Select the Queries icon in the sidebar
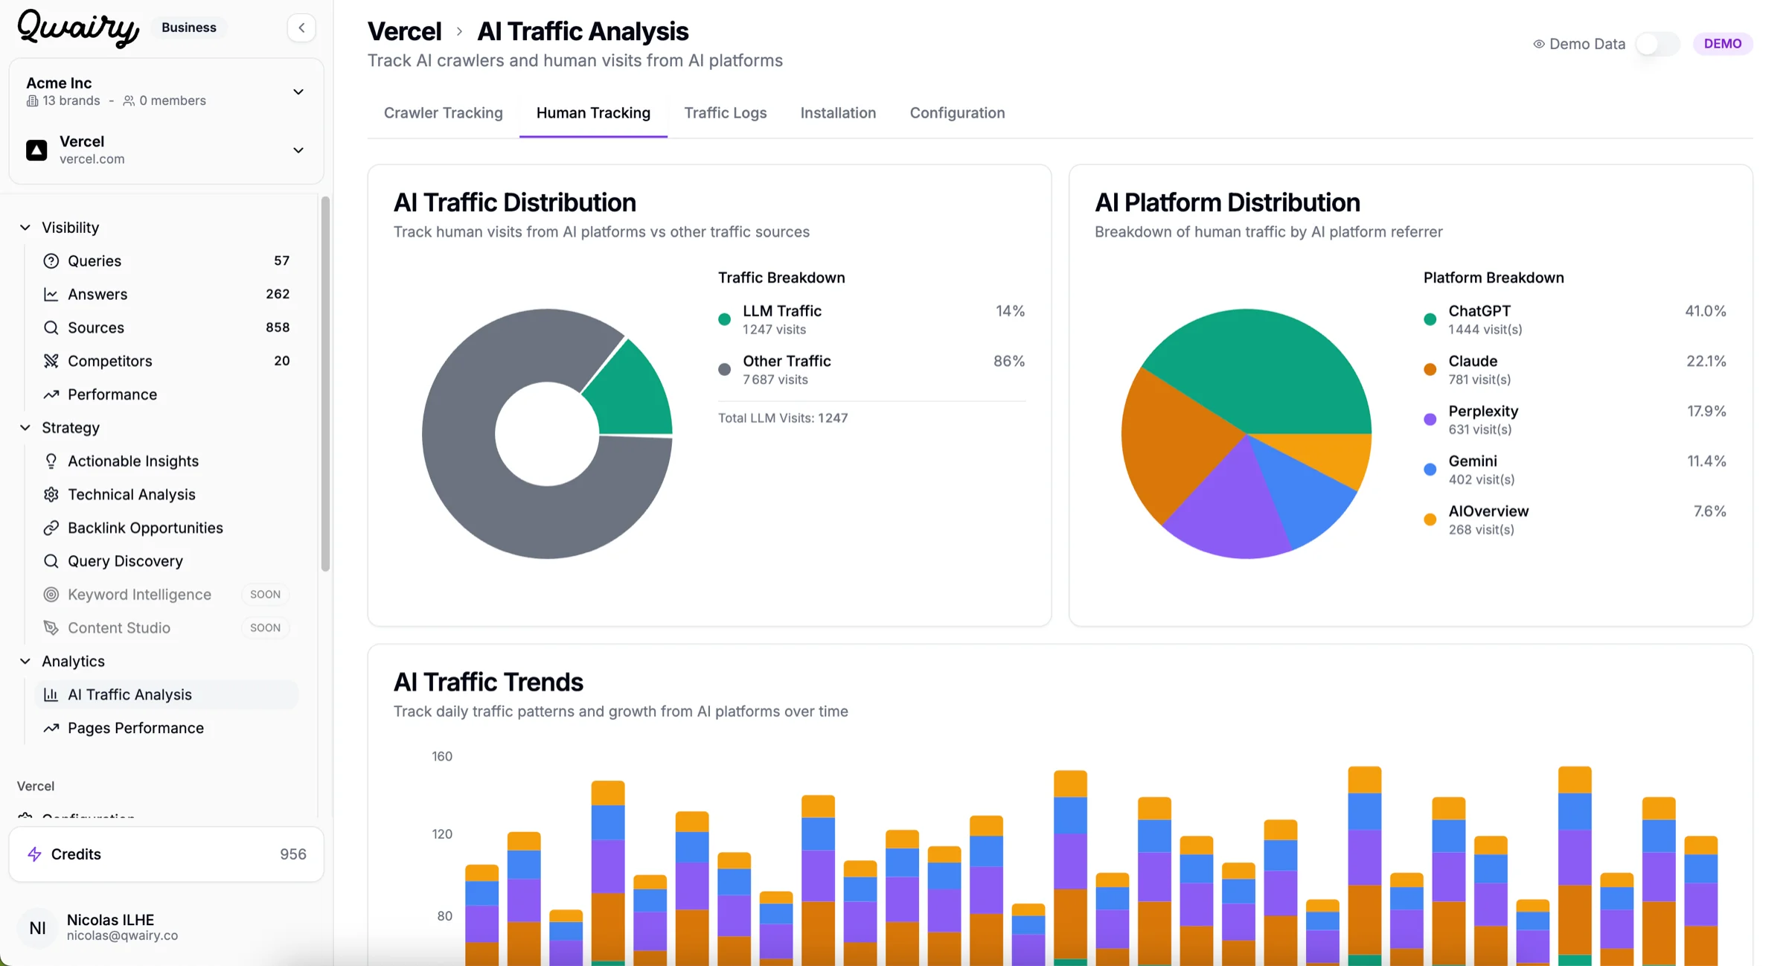1786x966 pixels. pyautogui.click(x=51, y=260)
